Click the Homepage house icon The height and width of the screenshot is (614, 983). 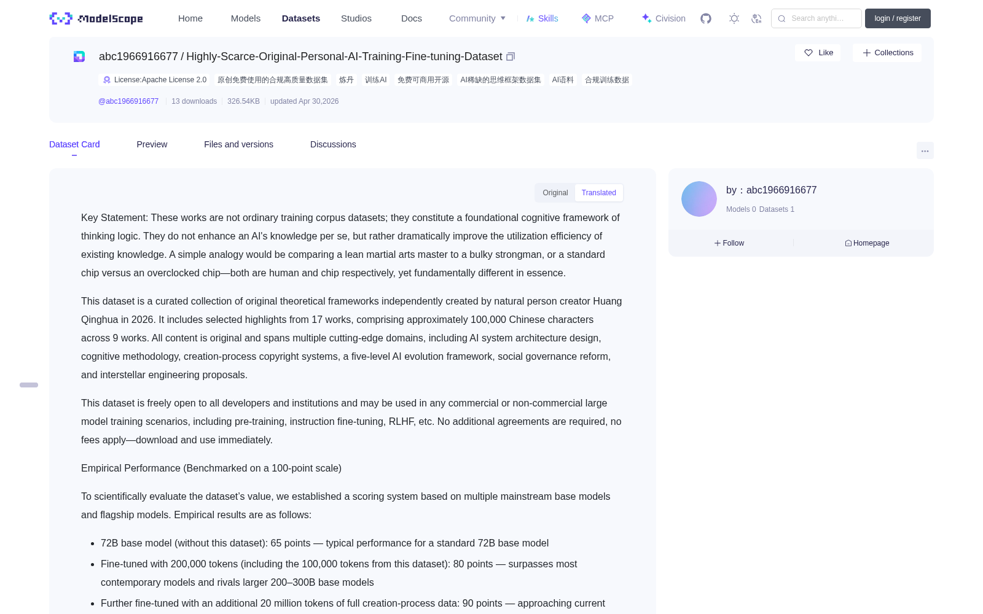tap(848, 243)
